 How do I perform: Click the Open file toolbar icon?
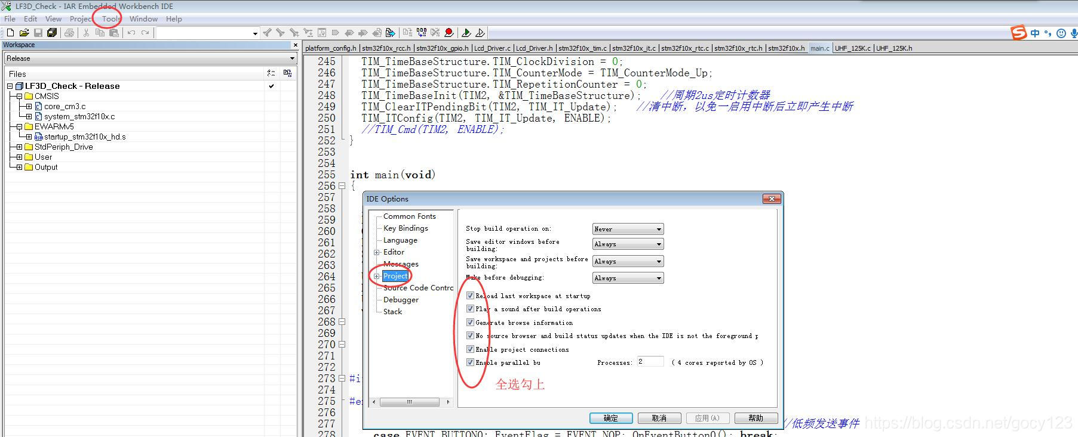[24, 33]
